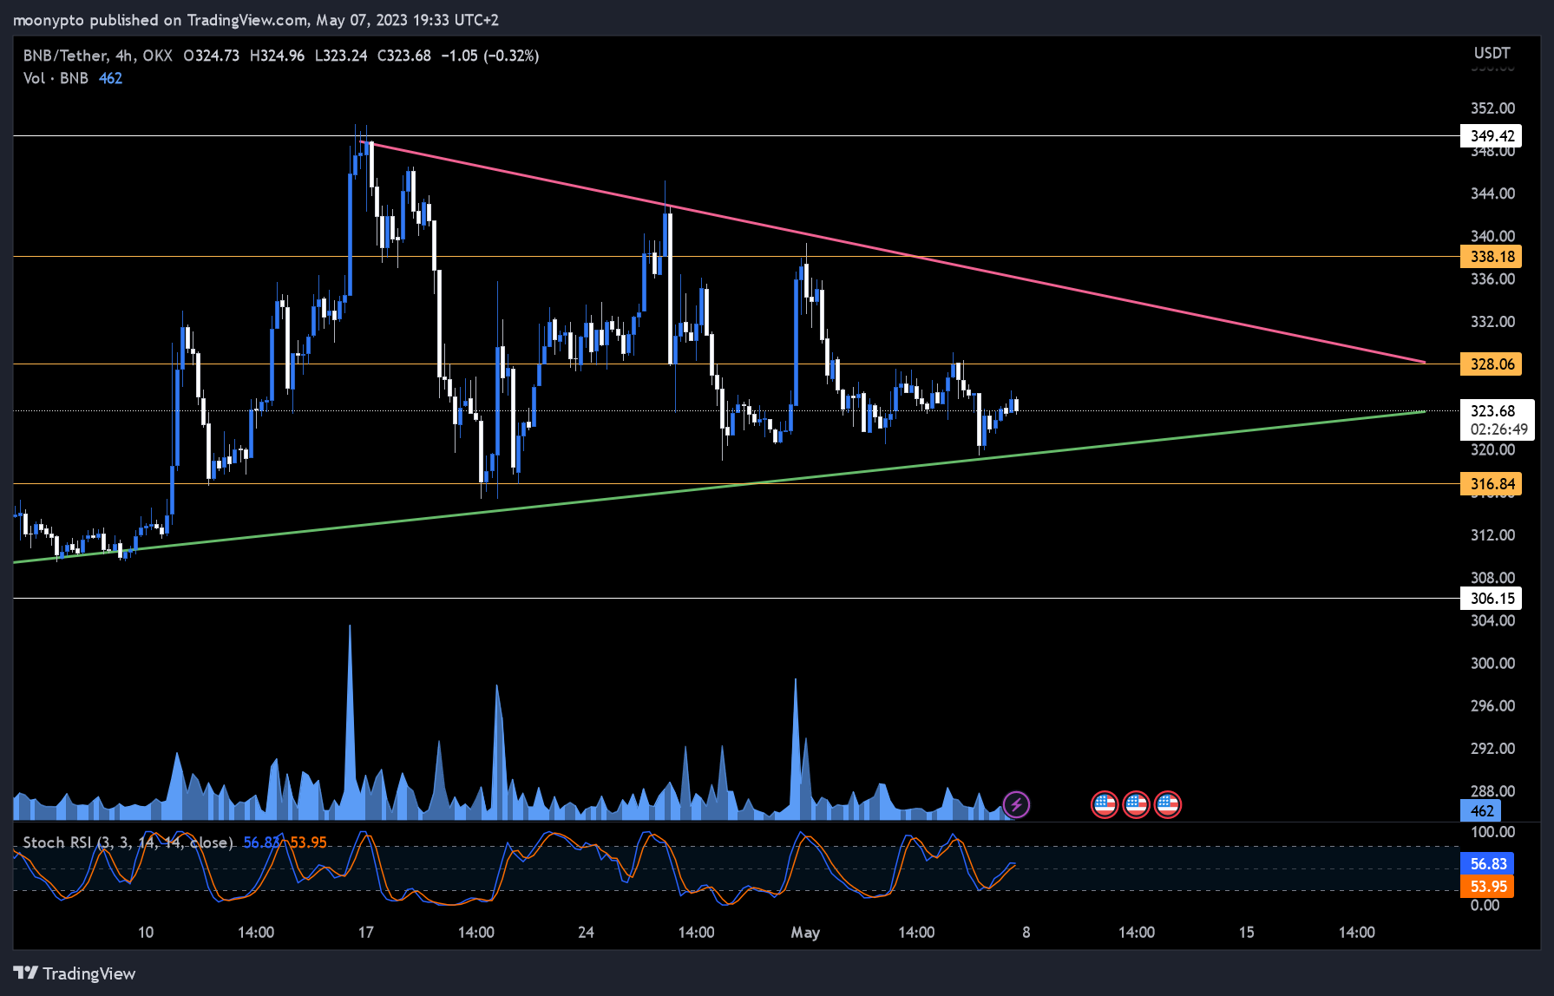Click the Stoch RSI indicator legend title
1554x996 pixels.
pyautogui.click(x=128, y=842)
